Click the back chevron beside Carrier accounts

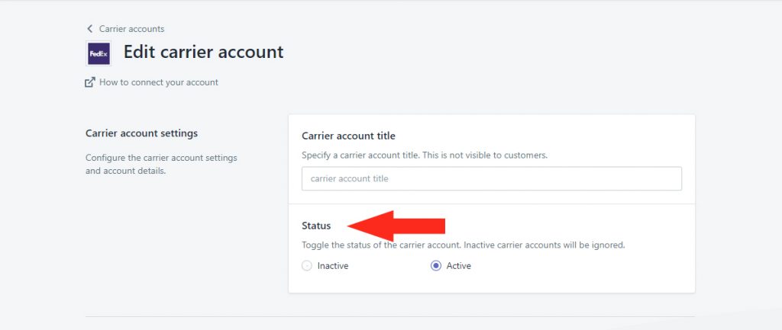pos(90,29)
